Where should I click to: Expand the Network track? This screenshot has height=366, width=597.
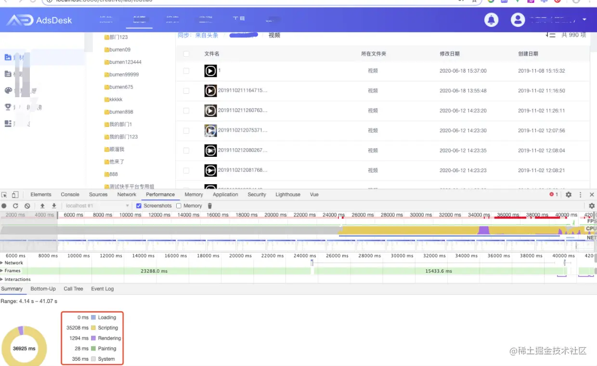[2, 263]
